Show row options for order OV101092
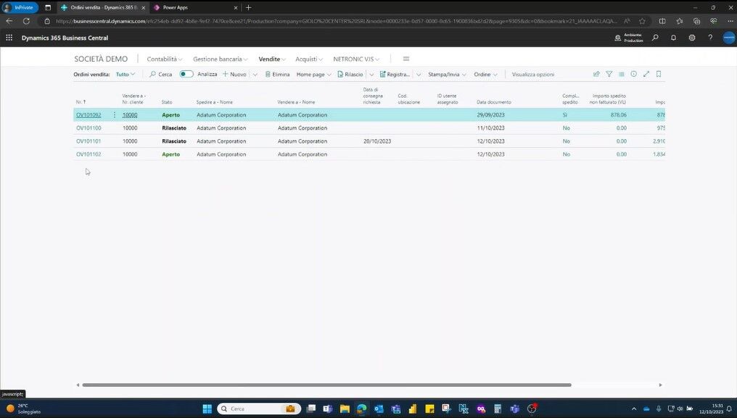This screenshot has height=418, width=737. tap(115, 115)
